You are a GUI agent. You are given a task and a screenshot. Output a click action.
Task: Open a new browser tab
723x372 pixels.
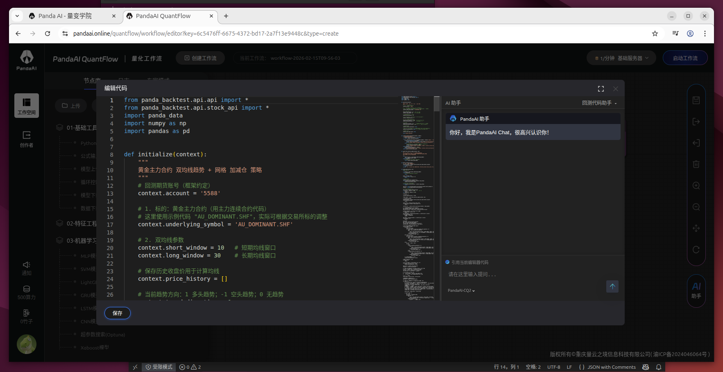tap(226, 16)
